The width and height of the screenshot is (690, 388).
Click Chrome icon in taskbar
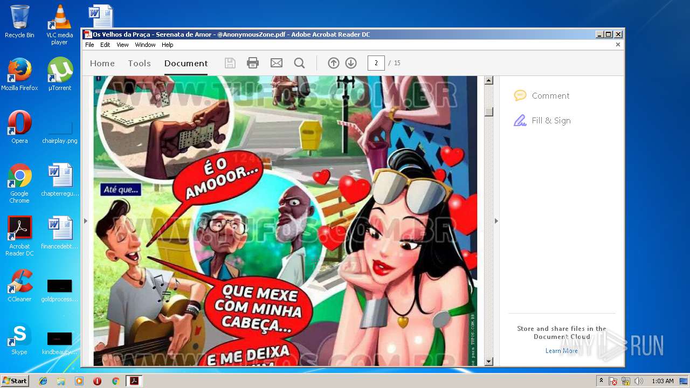[115, 381]
